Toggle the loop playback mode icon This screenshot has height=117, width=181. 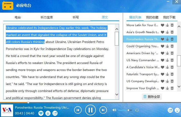[x=137, y=110]
